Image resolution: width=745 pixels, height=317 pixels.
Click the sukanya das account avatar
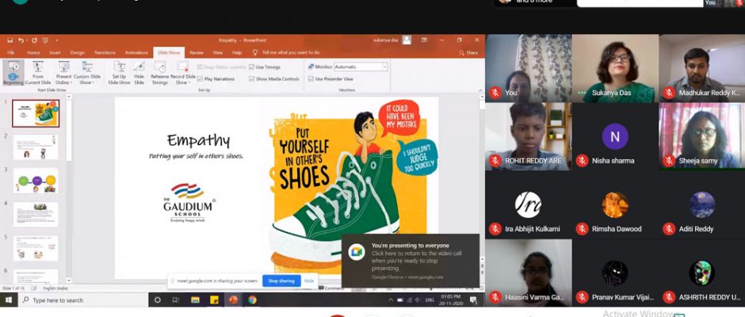(x=407, y=40)
